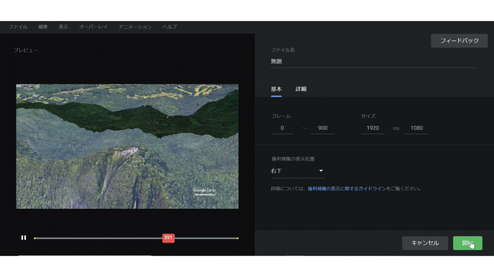Switch to the 基本 tab

(276, 89)
